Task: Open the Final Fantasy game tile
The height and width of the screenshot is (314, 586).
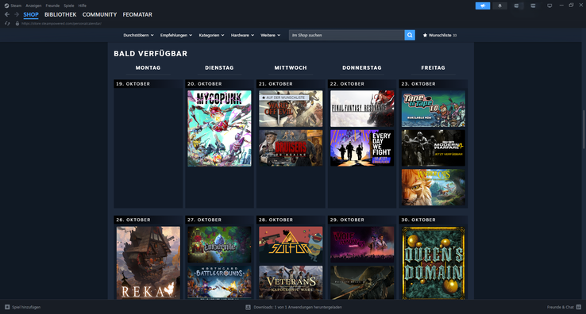Action: tap(362, 109)
